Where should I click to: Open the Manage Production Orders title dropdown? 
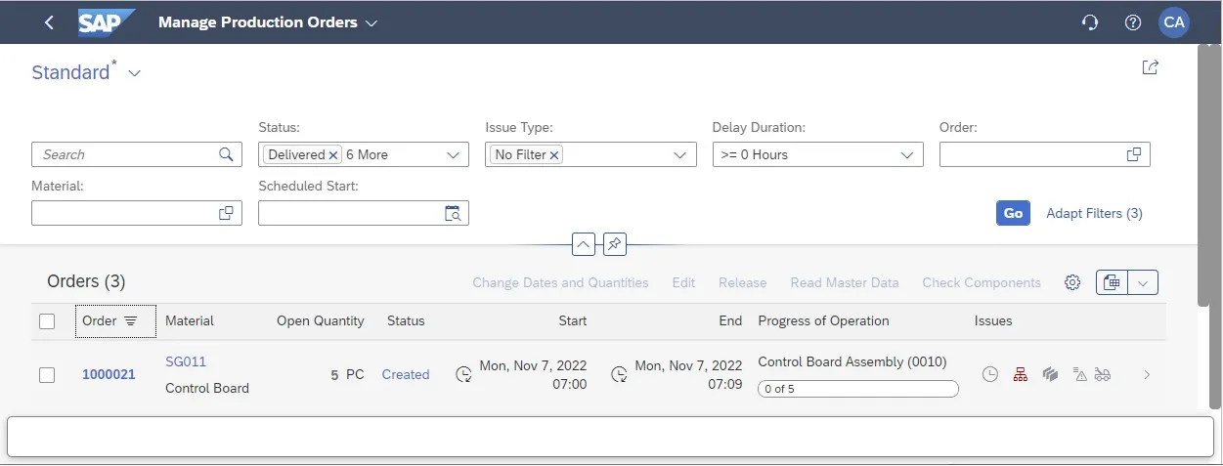coord(371,22)
